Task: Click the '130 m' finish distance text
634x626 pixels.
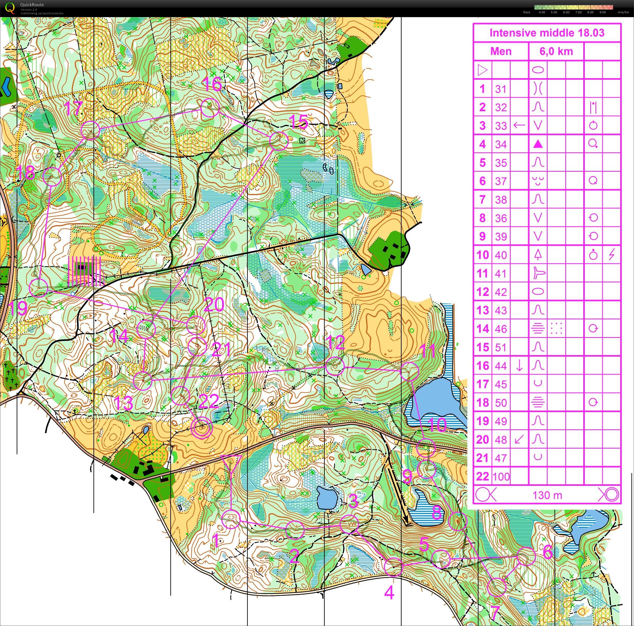Action: click(x=547, y=495)
